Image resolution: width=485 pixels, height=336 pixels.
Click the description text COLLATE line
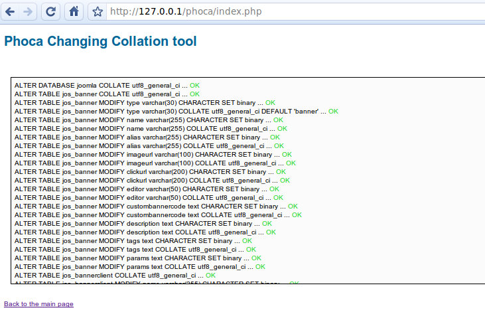pyautogui.click(x=145, y=232)
